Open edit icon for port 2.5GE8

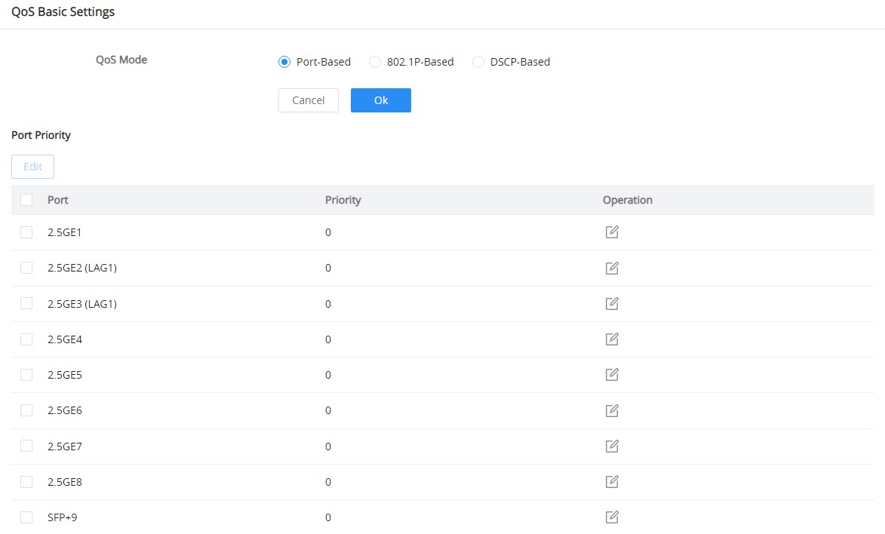(612, 482)
